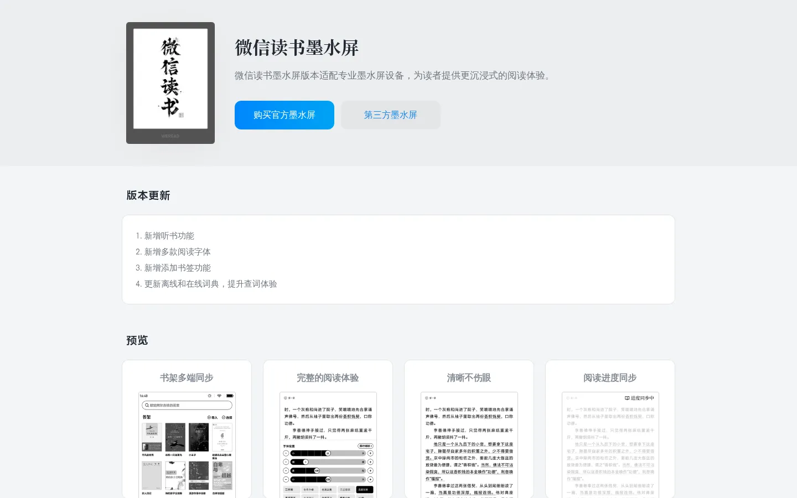Click the 微信读书 e-ink device image
797x498 pixels.
point(170,83)
